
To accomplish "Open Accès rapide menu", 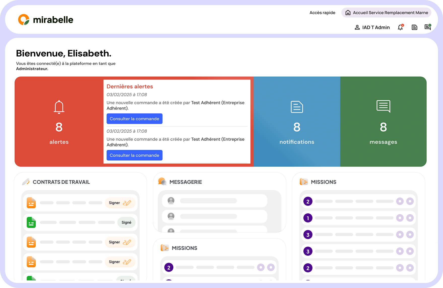I will pos(322,13).
